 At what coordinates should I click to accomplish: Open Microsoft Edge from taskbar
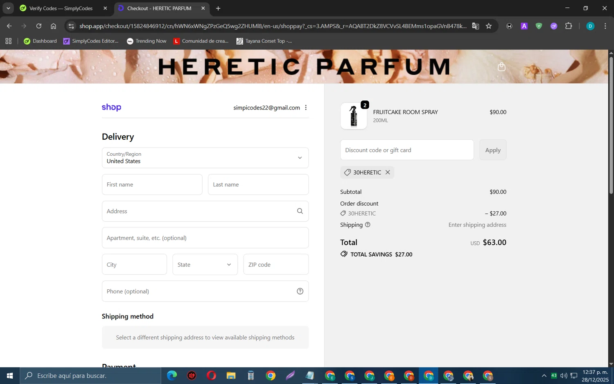(172, 375)
